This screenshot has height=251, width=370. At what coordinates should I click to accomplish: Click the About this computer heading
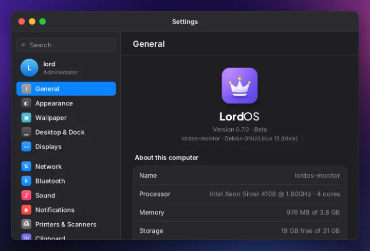pos(166,158)
